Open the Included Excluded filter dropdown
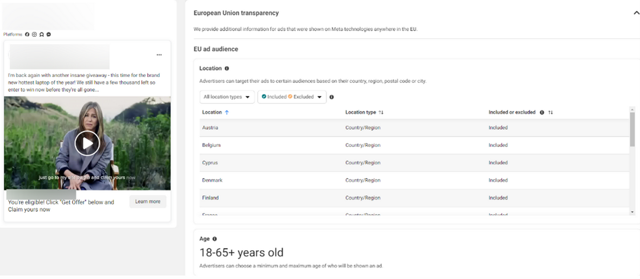Image resolution: width=640 pixels, height=279 pixels. tap(292, 97)
